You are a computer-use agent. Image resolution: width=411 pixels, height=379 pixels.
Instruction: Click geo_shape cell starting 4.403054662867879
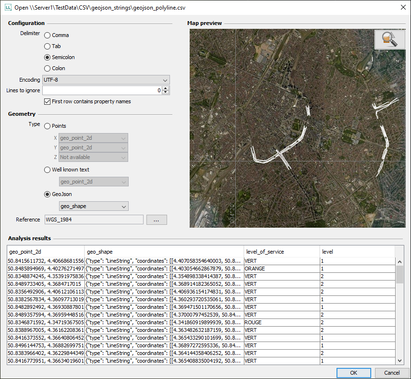pos(164,269)
